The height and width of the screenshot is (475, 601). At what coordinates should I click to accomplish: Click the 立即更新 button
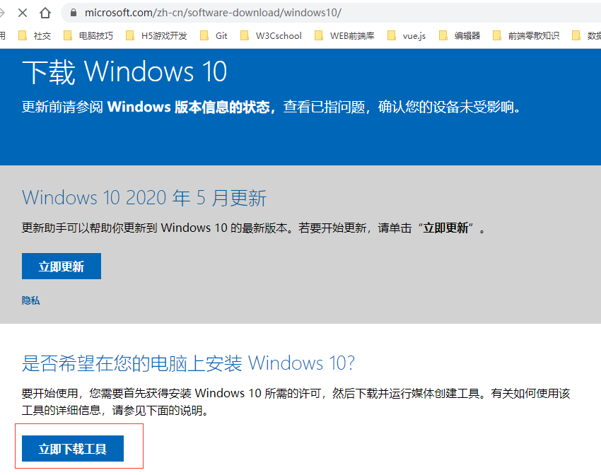(62, 266)
